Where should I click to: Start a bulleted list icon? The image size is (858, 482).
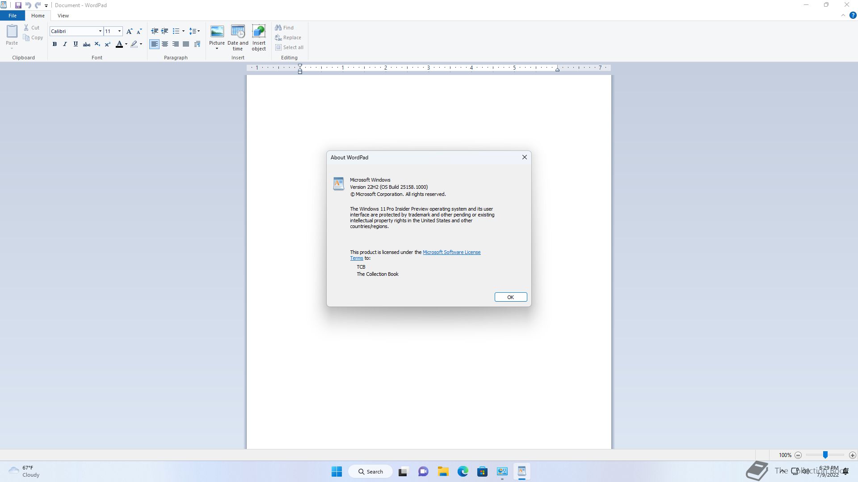[176, 31]
